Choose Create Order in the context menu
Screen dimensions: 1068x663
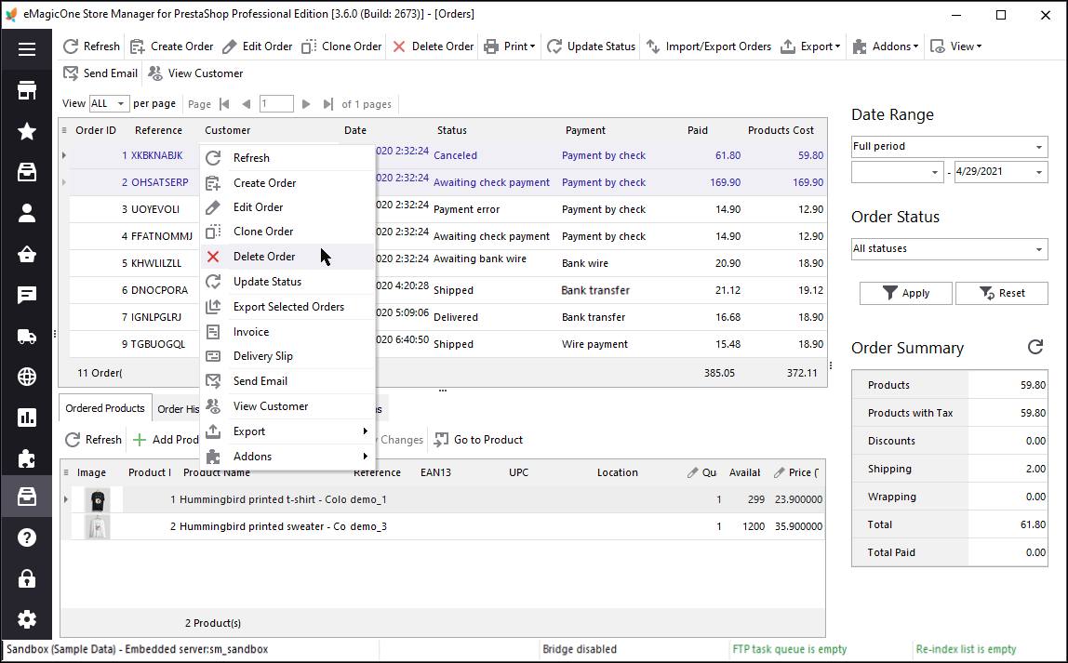point(287,183)
